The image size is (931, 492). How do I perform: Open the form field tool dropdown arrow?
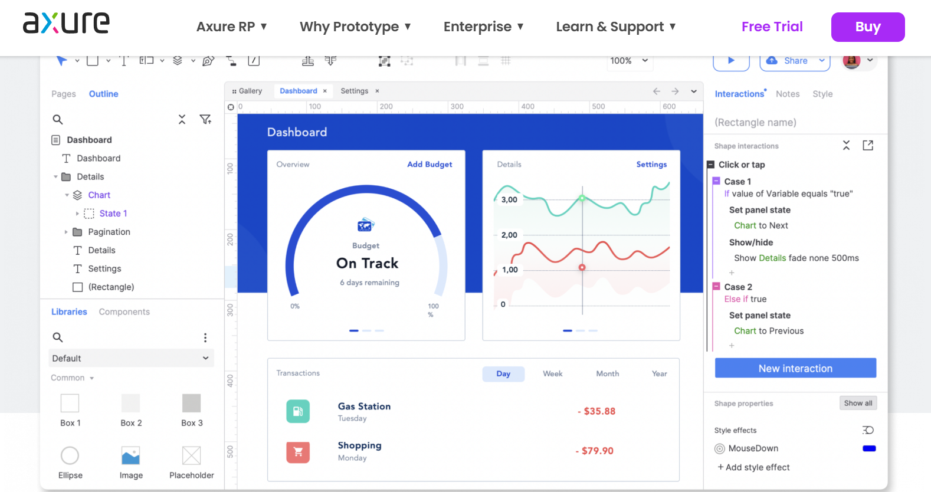point(162,61)
